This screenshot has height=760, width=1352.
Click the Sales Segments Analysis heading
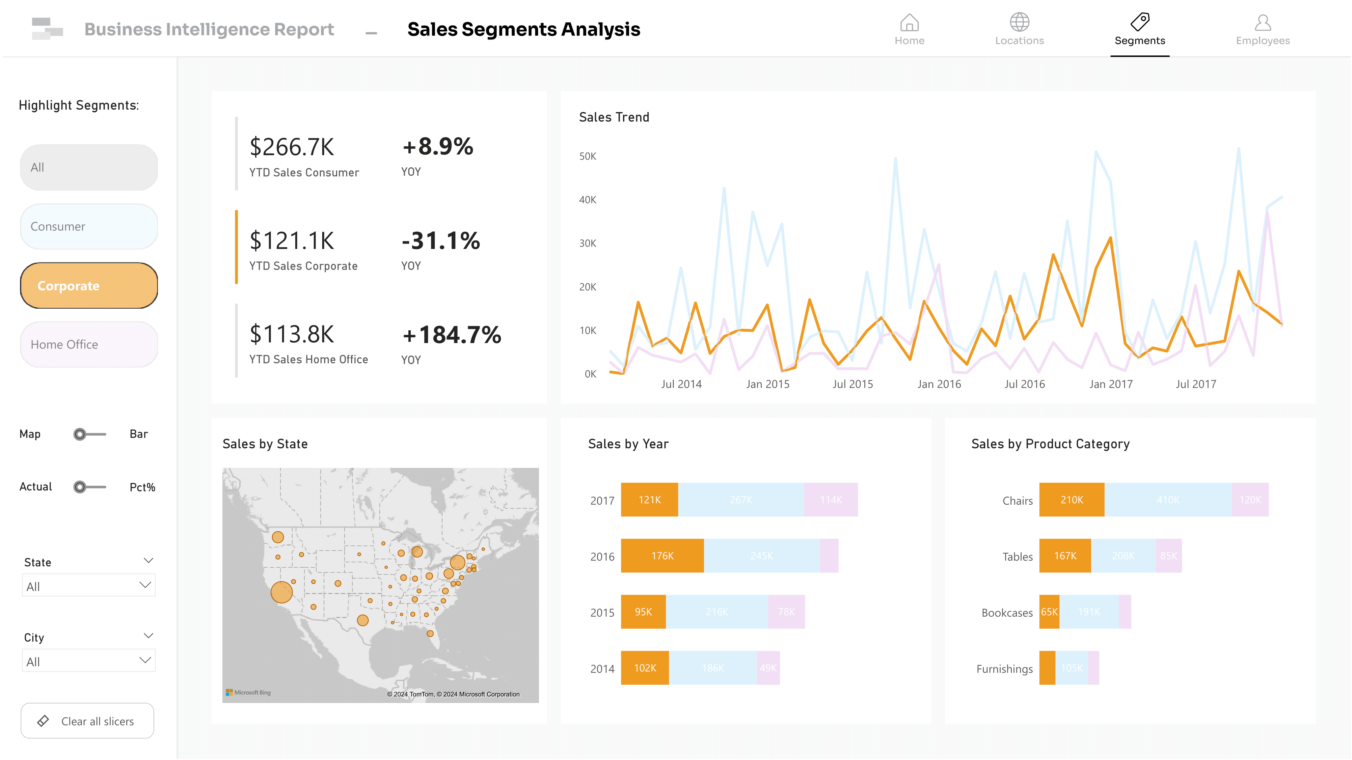[x=523, y=29]
